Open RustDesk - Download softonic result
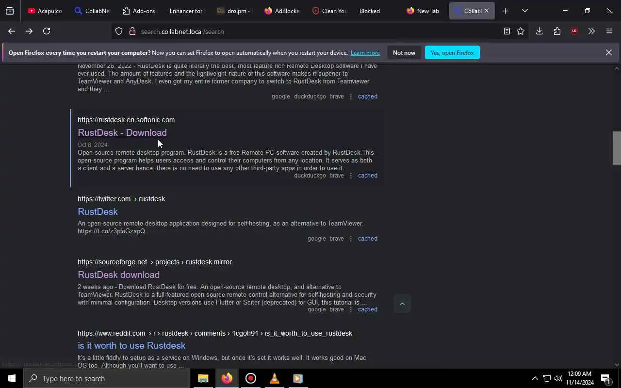Image resolution: width=621 pixels, height=388 pixels. 122,132
